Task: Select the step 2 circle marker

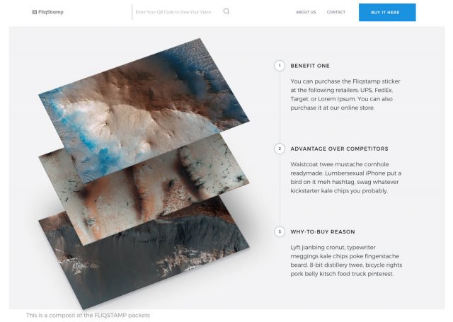Action: point(280,149)
